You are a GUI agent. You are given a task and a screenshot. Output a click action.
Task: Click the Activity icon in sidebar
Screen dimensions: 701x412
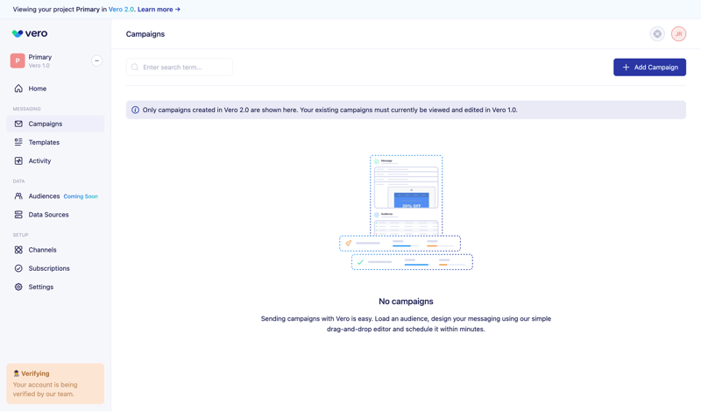[x=18, y=161]
